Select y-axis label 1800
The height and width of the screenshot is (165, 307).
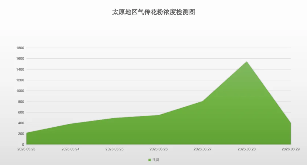pyautogui.click(x=20, y=48)
